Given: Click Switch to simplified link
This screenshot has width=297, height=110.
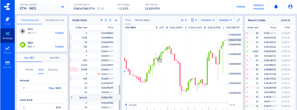Looking at the screenshot, I should click(259, 7).
